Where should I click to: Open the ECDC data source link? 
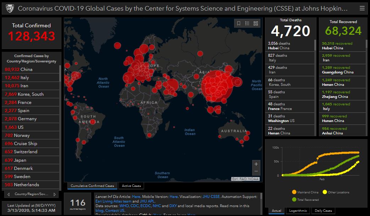coord(145,206)
